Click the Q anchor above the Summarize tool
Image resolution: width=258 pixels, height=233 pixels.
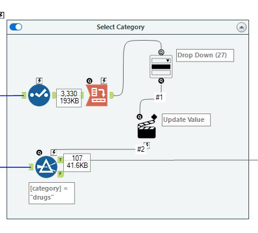pyautogui.click(x=90, y=81)
